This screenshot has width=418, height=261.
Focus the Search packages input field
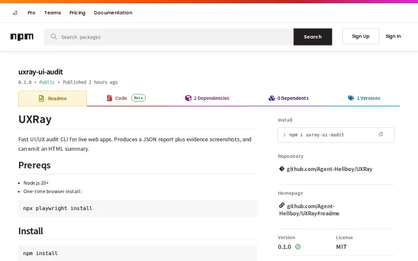point(169,37)
